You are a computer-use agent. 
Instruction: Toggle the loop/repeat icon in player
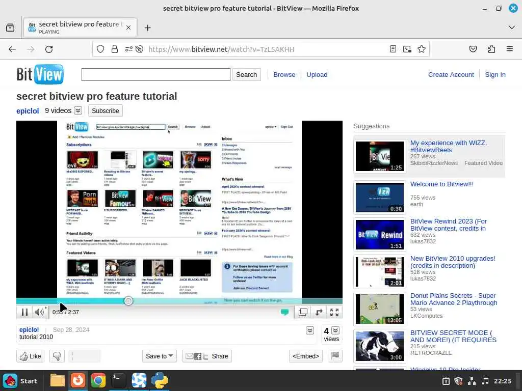319,312
